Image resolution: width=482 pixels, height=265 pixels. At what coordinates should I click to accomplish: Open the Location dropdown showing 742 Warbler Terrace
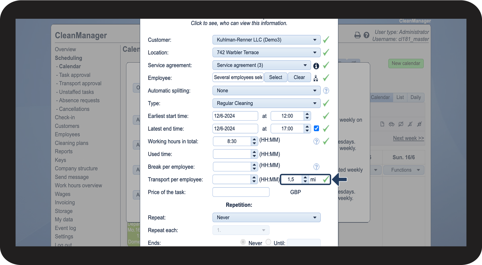(267, 52)
